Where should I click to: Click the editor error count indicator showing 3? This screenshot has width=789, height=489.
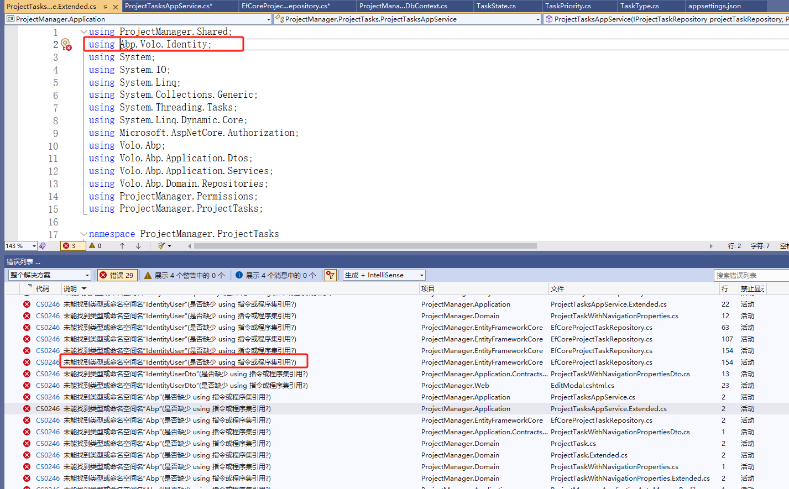click(x=70, y=246)
